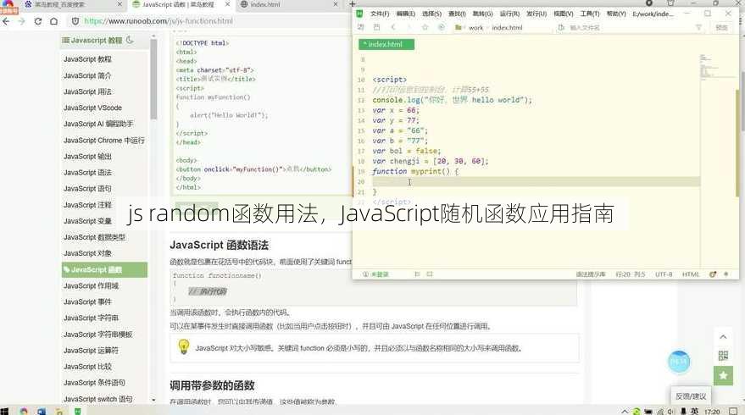Click the list icon beside Javascript 教程
This screenshot has width=745, height=415.
coord(65,41)
